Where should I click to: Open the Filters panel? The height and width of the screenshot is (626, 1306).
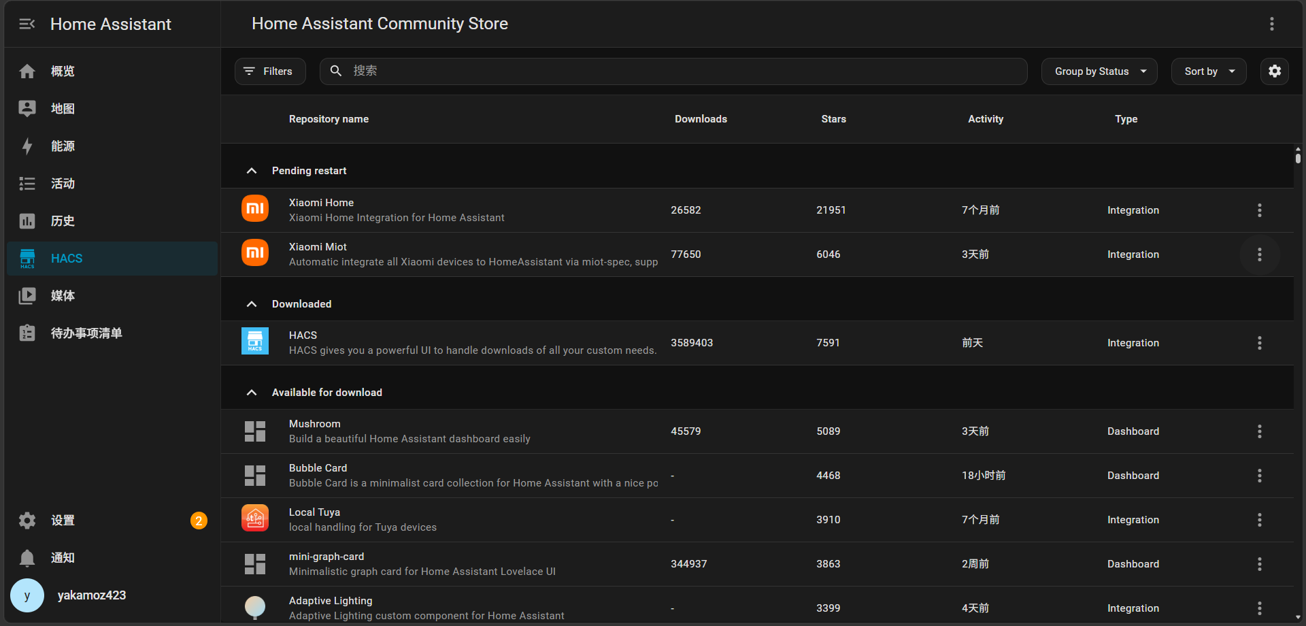pos(270,71)
